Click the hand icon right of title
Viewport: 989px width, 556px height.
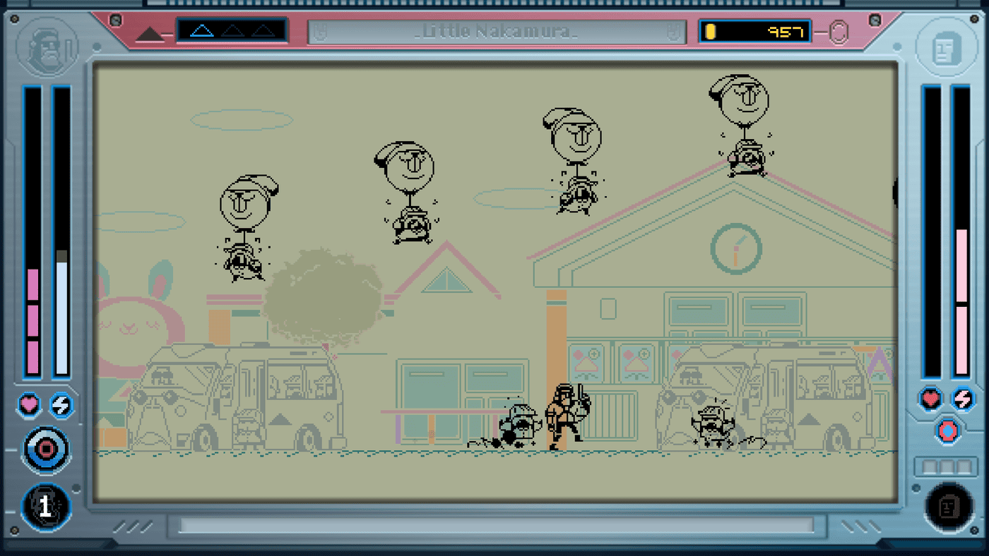pyautogui.click(x=675, y=32)
